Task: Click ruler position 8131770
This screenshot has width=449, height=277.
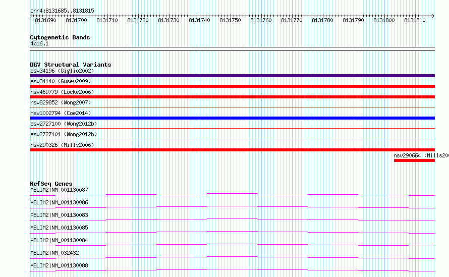Action: pyautogui.click(x=292, y=20)
